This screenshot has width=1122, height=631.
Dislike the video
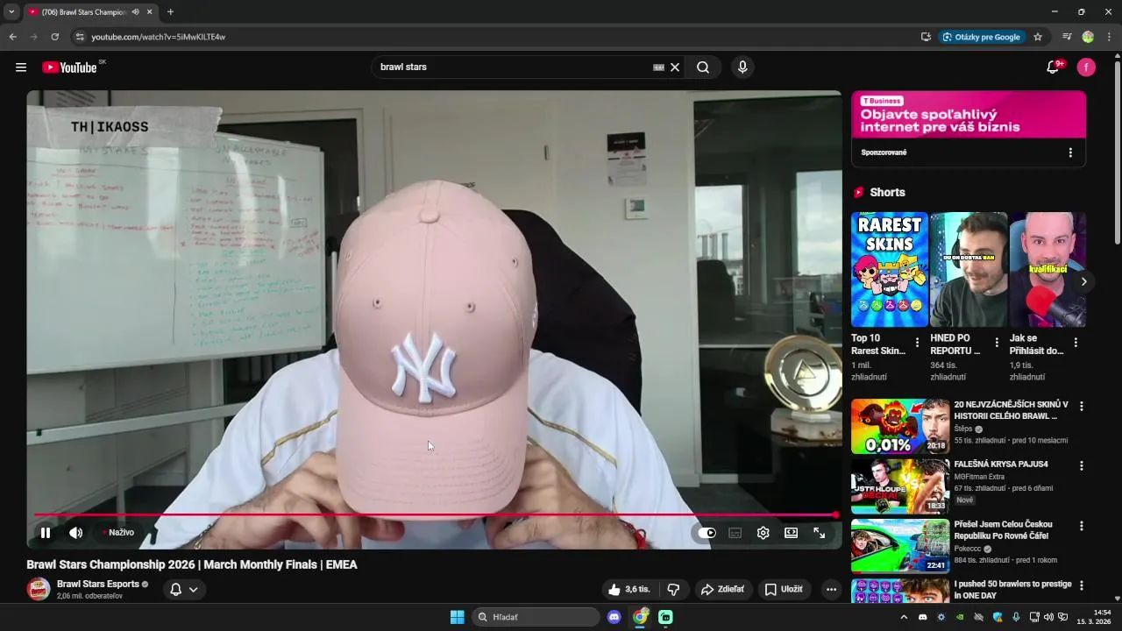[673, 590]
